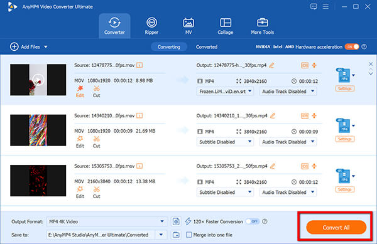This screenshot has height=244, width=377.
Task: Cut the 12478775 video with scissors
Action: tap(96, 92)
